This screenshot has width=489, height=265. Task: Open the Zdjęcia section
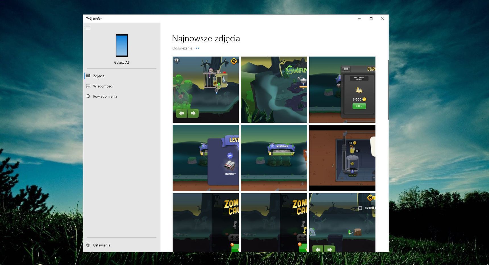(122, 76)
